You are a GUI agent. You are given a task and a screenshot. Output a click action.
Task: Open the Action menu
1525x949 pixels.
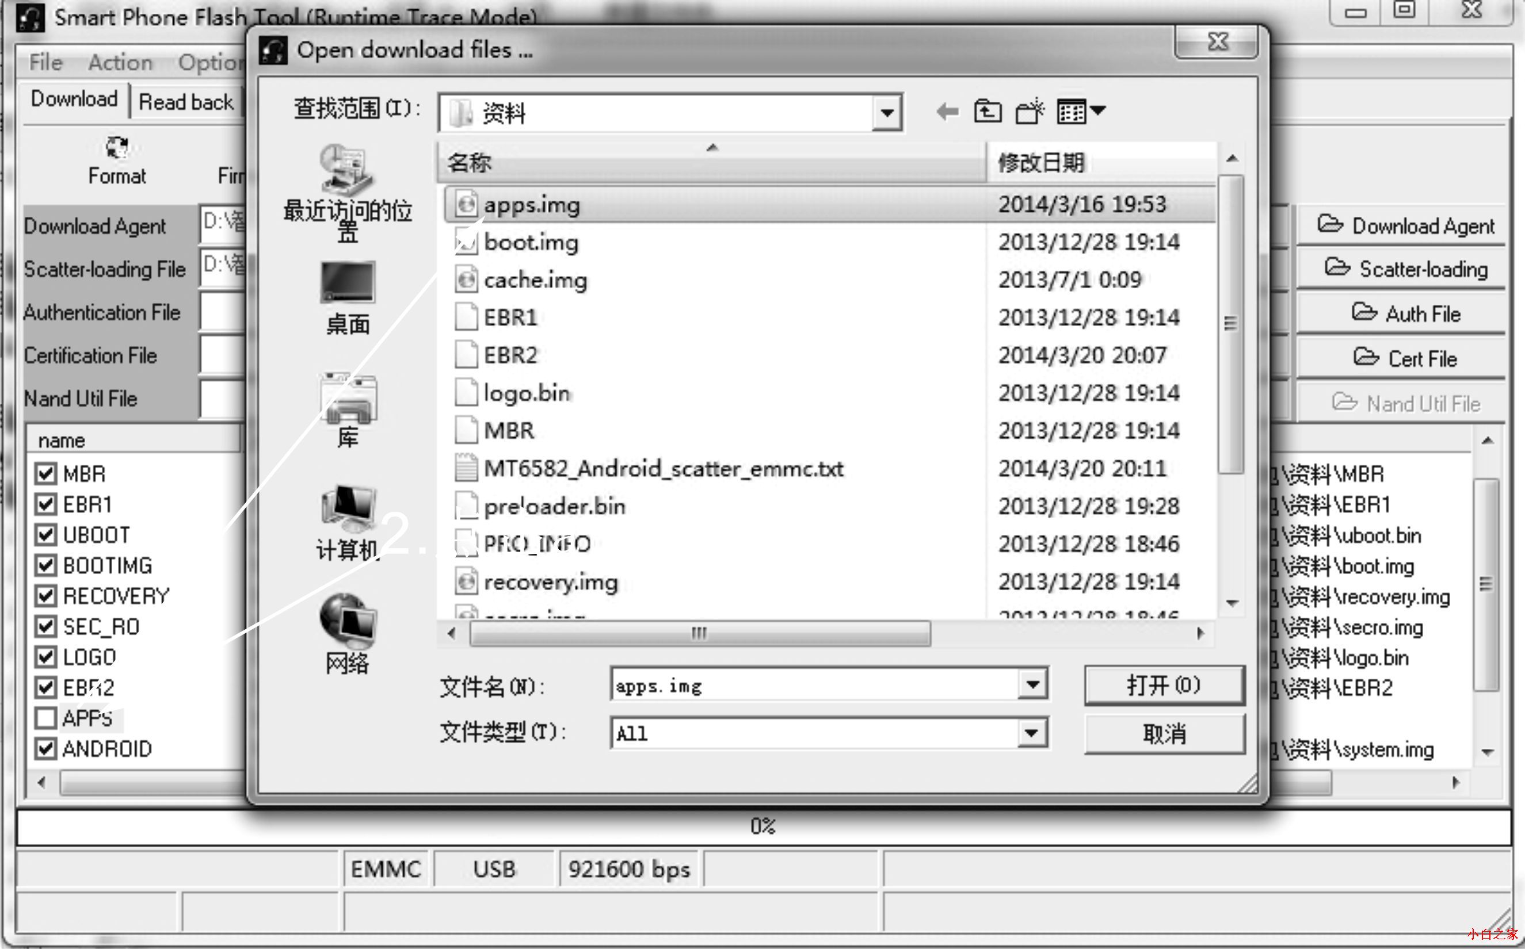(120, 62)
